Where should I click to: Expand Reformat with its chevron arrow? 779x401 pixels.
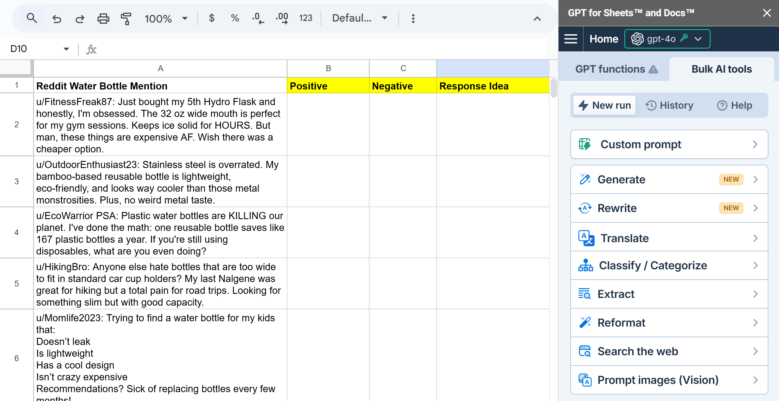(755, 323)
